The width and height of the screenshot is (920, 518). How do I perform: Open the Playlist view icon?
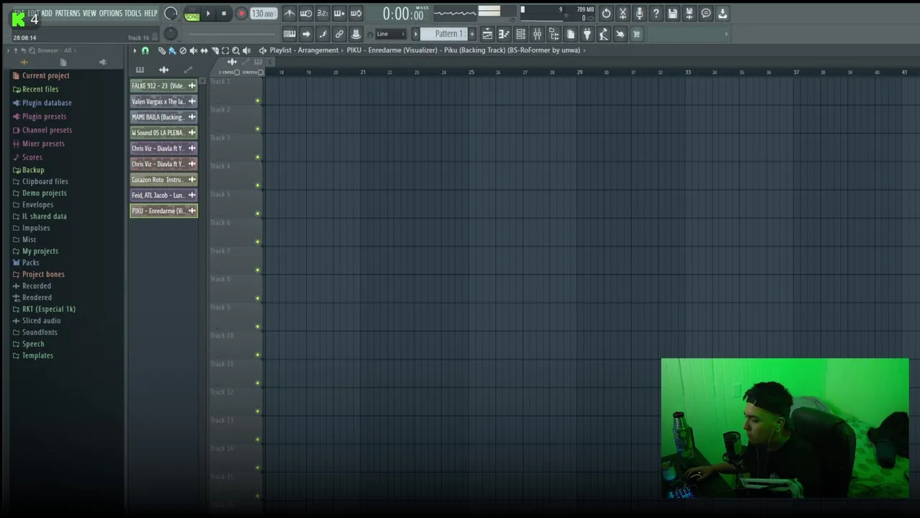click(487, 34)
